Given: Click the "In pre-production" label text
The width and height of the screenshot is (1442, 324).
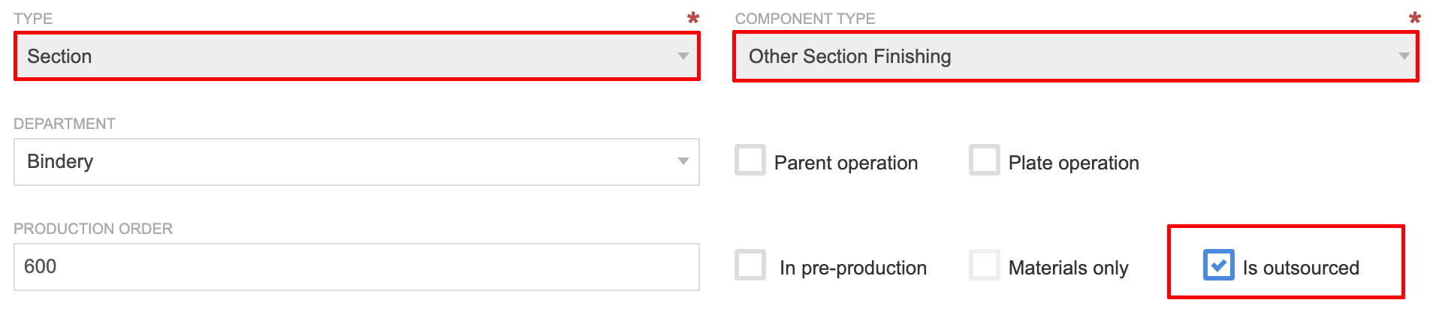Looking at the screenshot, I should pyautogui.click(x=853, y=268).
